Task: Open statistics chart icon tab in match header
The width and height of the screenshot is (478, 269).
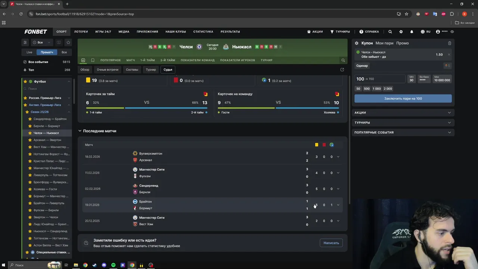Action: 83,60
